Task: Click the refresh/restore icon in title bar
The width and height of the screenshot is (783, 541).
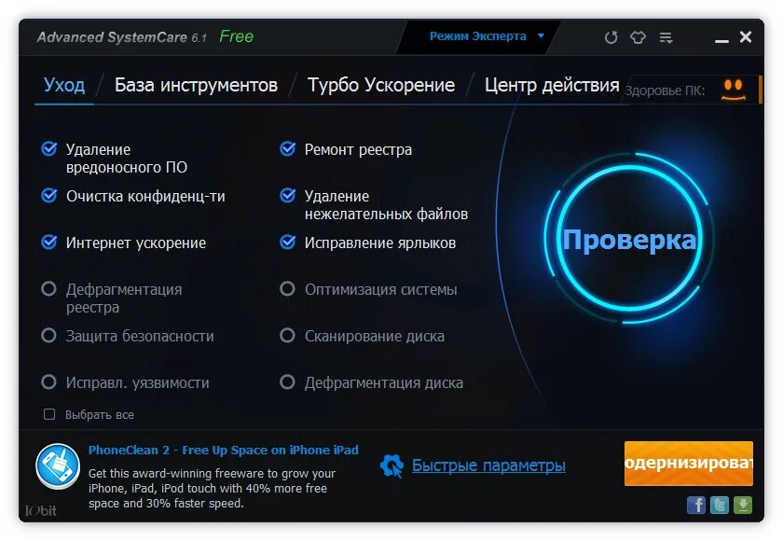Action: (x=611, y=37)
